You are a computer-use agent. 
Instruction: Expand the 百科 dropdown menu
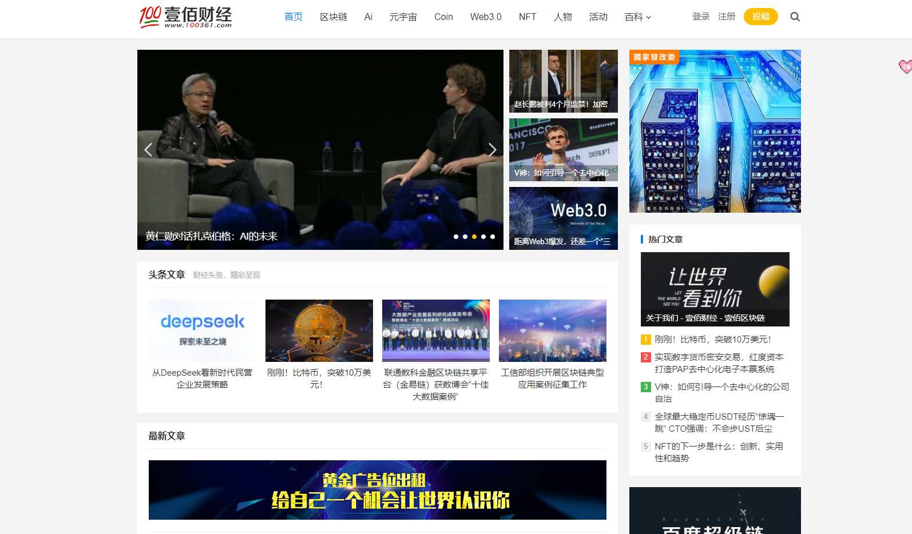tap(637, 17)
